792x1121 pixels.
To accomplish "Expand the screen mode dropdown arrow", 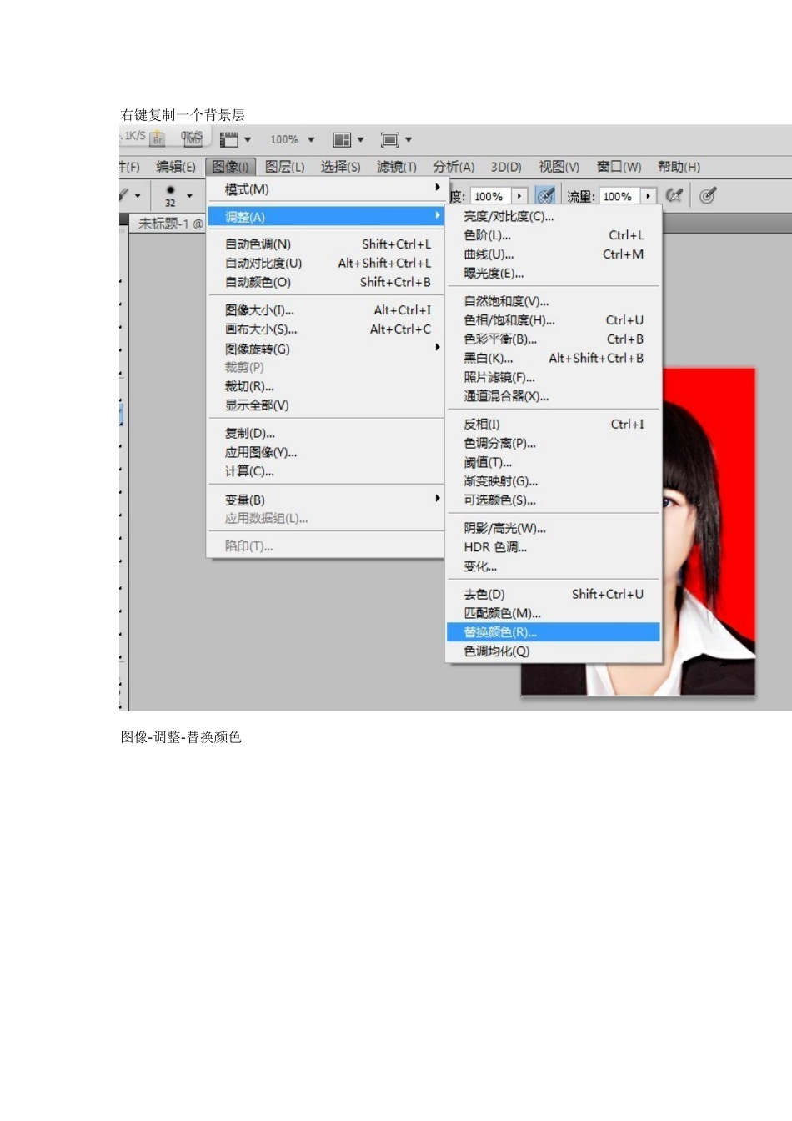I will pos(409,139).
